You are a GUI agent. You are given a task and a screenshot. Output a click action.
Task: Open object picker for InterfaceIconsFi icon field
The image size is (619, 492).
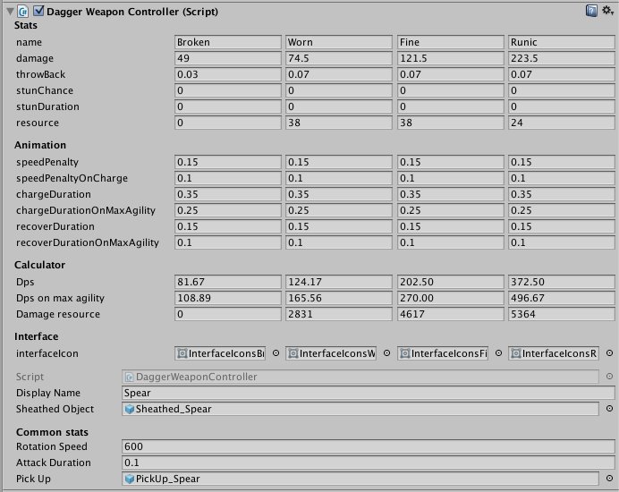click(498, 353)
